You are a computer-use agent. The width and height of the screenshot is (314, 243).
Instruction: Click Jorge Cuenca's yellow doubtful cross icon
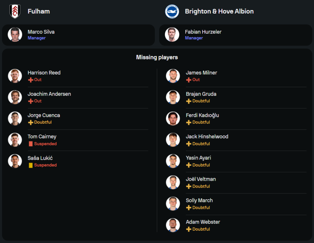click(30, 122)
